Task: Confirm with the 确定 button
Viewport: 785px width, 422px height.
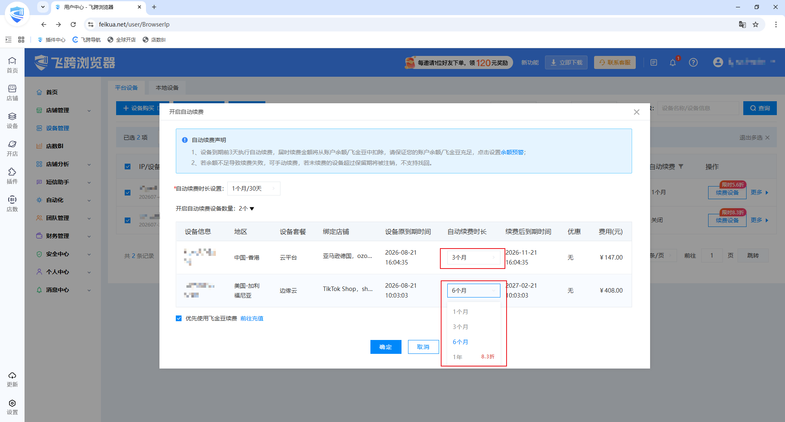Action: [x=386, y=347]
